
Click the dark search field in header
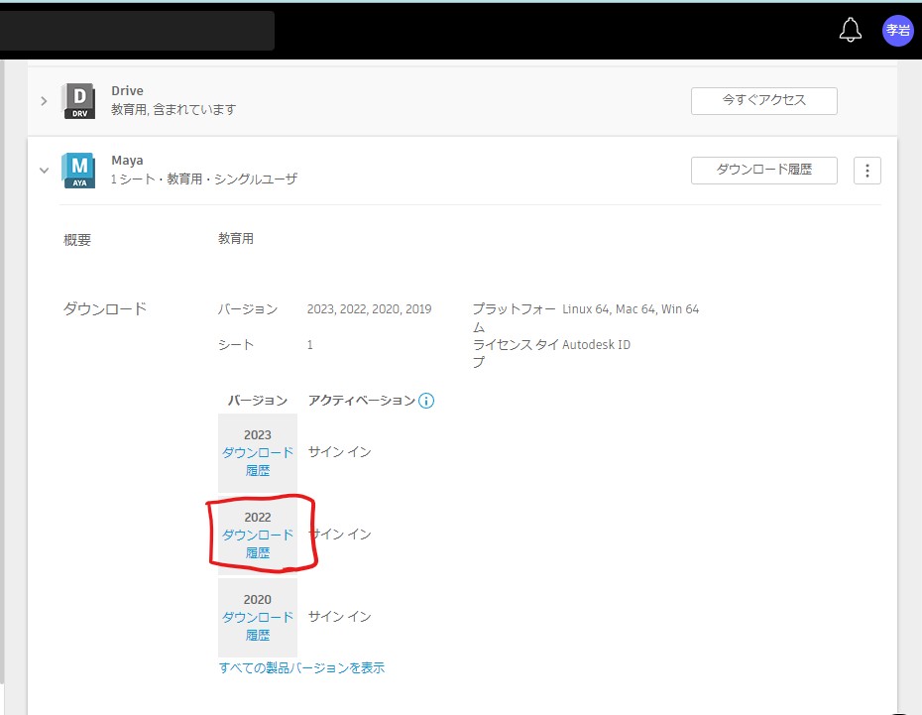tap(137, 31)
